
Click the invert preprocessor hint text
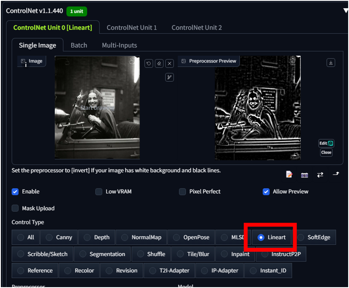point(116,171)
